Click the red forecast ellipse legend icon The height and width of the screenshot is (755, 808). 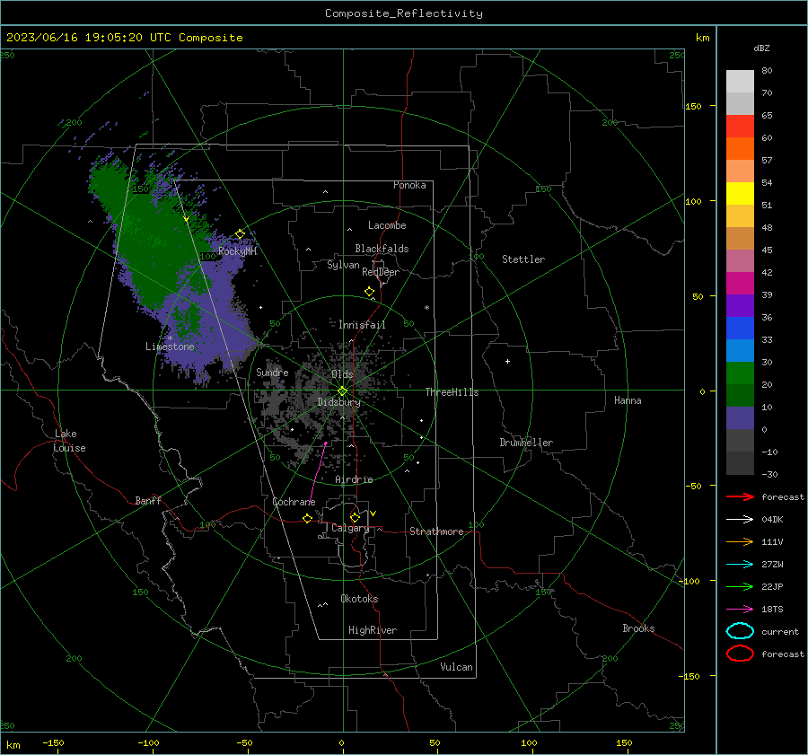click(x=740, y=654)
